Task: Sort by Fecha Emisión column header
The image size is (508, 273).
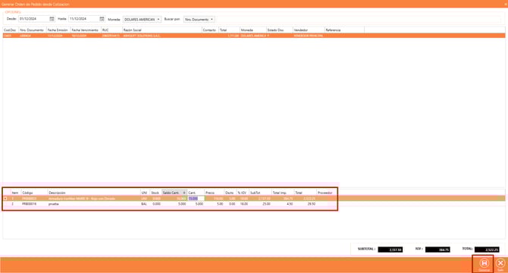Action: (58, 30)
